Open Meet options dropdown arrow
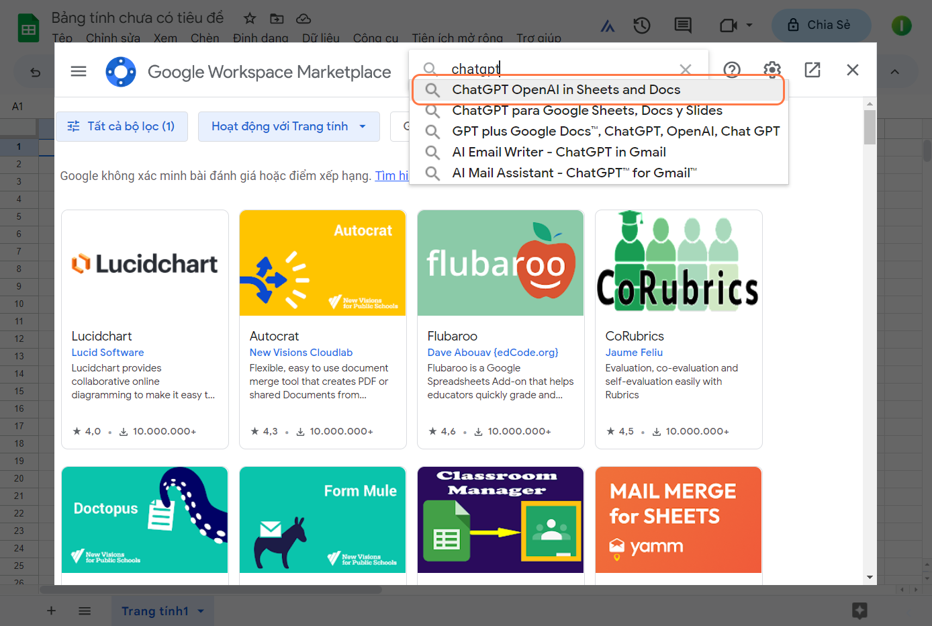 tap(749, 26)
